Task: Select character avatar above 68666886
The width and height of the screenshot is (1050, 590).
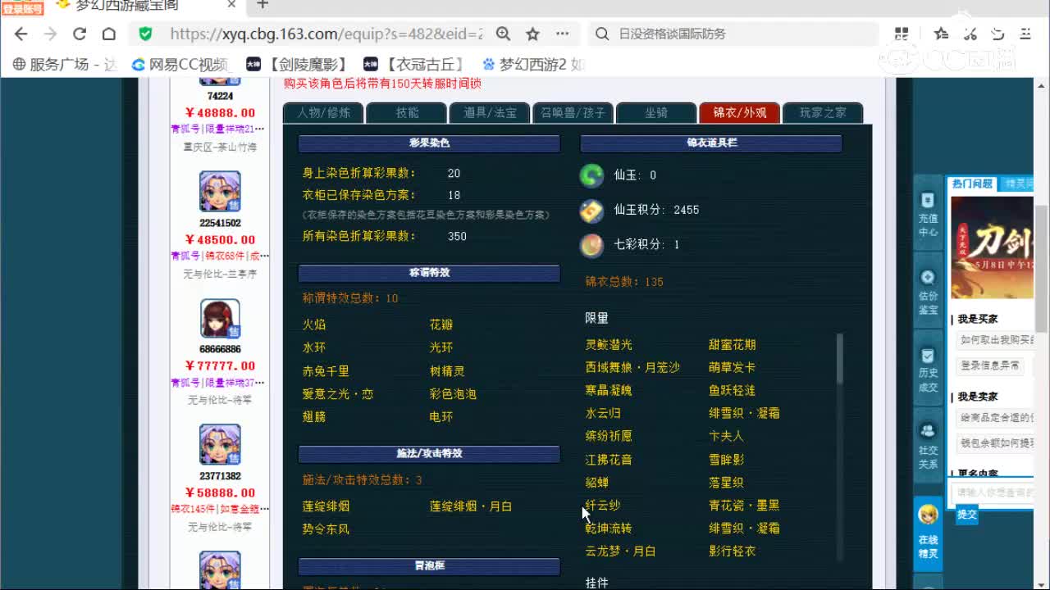Action: (220, 318)
